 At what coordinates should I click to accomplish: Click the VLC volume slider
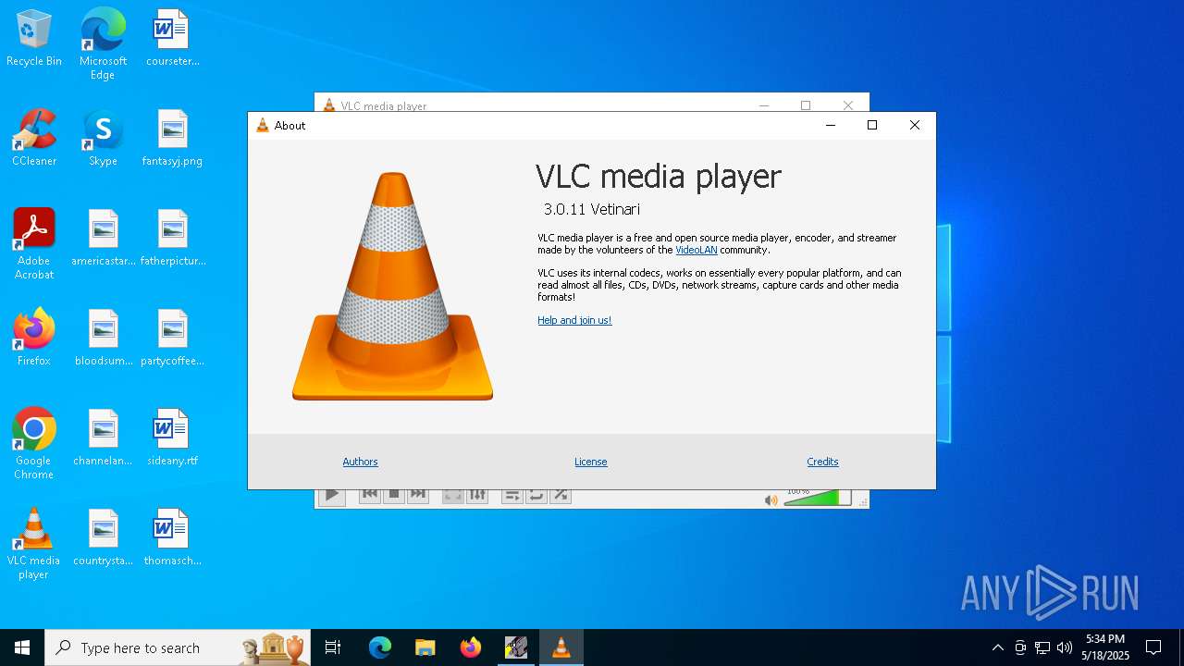tap(818, 499)
